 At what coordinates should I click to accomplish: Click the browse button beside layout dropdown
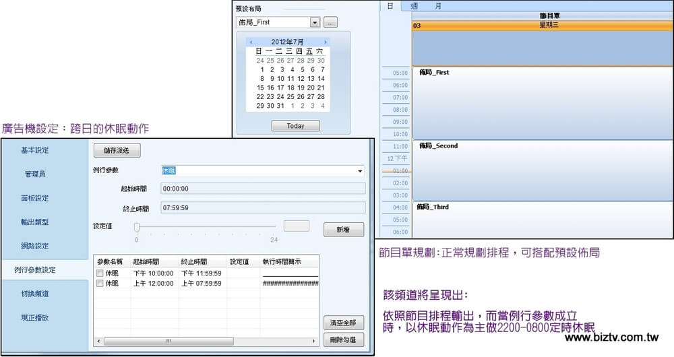coord(330,22)
